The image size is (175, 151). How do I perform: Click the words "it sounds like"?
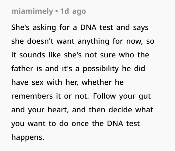point(36,55)
